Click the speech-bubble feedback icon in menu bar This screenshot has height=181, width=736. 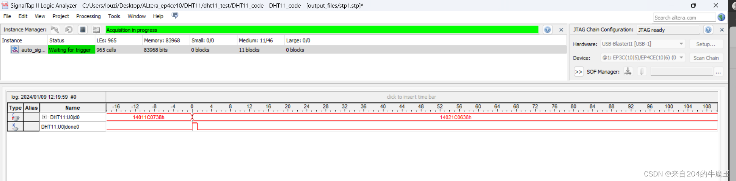pos(175,16)
